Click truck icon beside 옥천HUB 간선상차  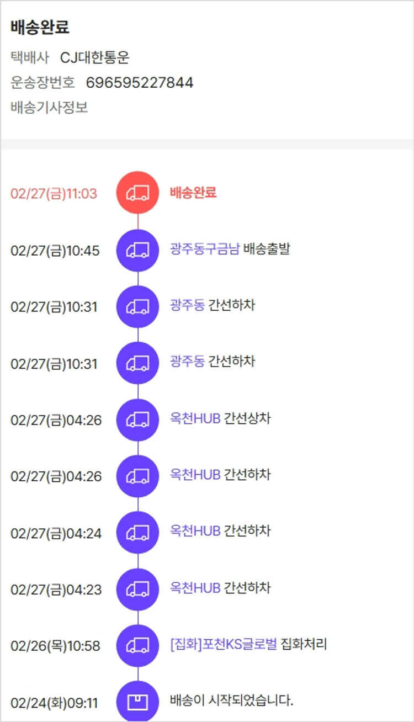click(x=137, y=420)
